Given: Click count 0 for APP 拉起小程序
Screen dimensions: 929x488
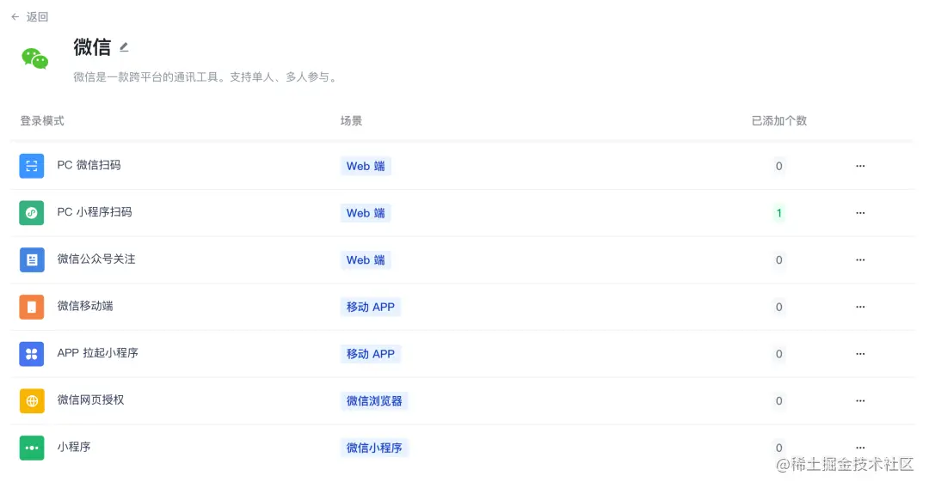Looking at the screenshot, I should (779, 354).
